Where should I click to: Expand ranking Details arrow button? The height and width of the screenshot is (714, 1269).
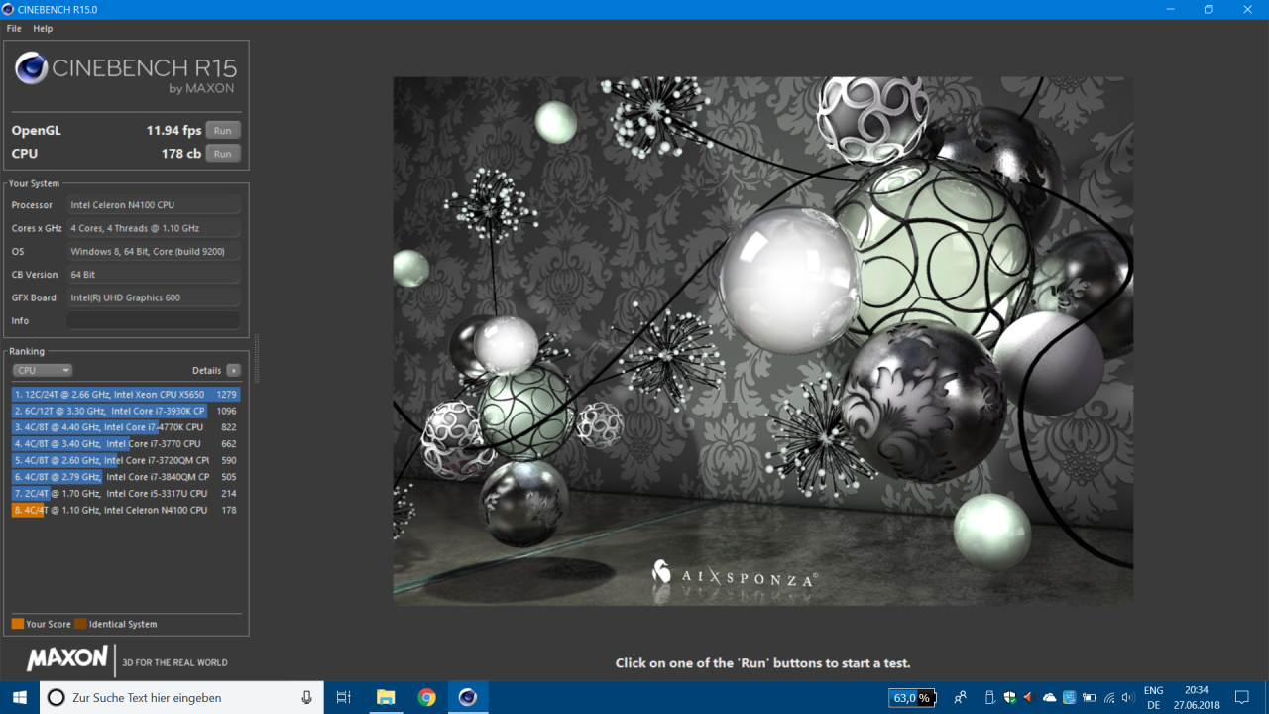(233, 370)
